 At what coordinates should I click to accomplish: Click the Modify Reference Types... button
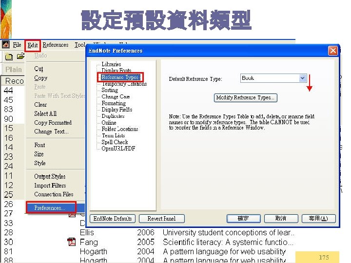(246, 98)
